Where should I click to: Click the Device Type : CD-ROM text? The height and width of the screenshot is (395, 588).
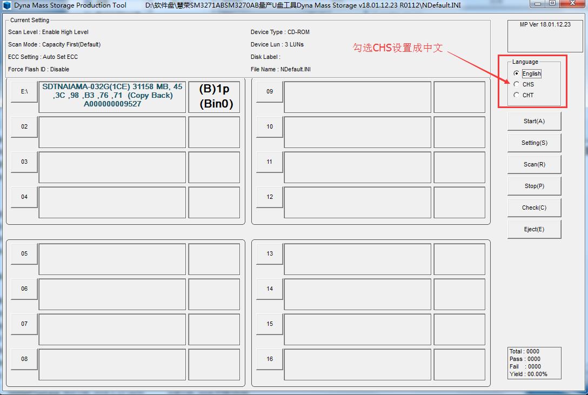click(x=280, y=32)
